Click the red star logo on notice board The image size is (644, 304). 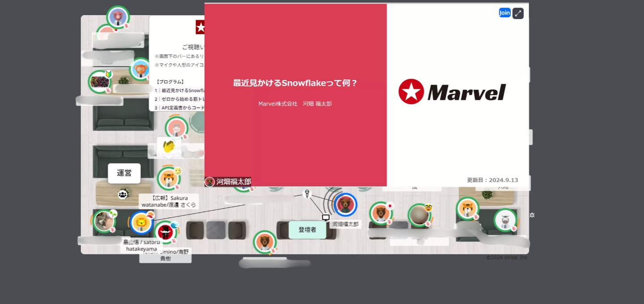(x=200, y=27)
